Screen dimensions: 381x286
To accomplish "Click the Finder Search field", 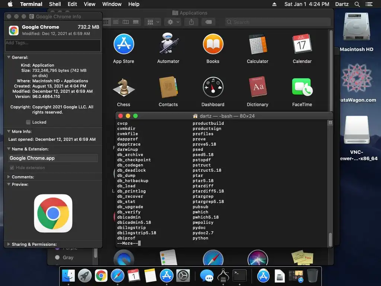I will (x=278, y=22).
